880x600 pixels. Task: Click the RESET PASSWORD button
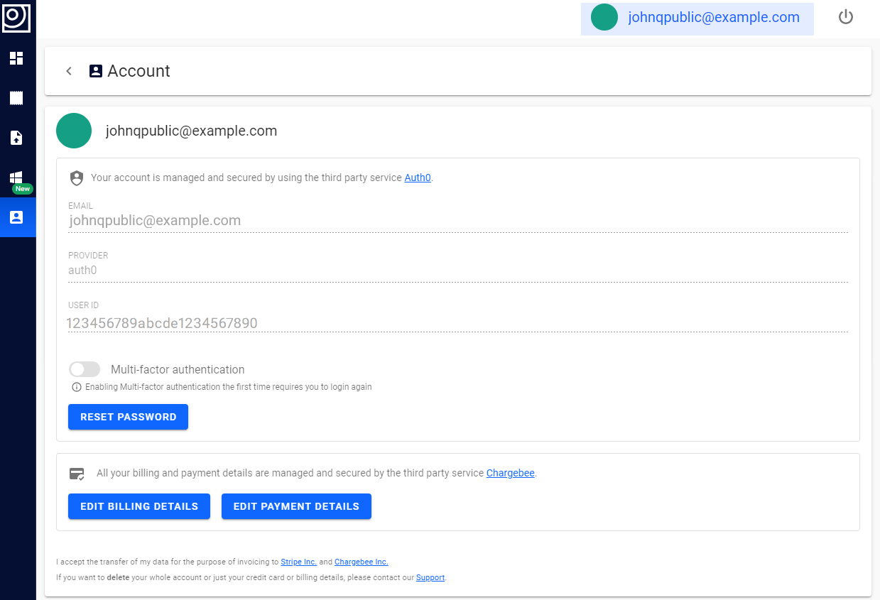128,417
